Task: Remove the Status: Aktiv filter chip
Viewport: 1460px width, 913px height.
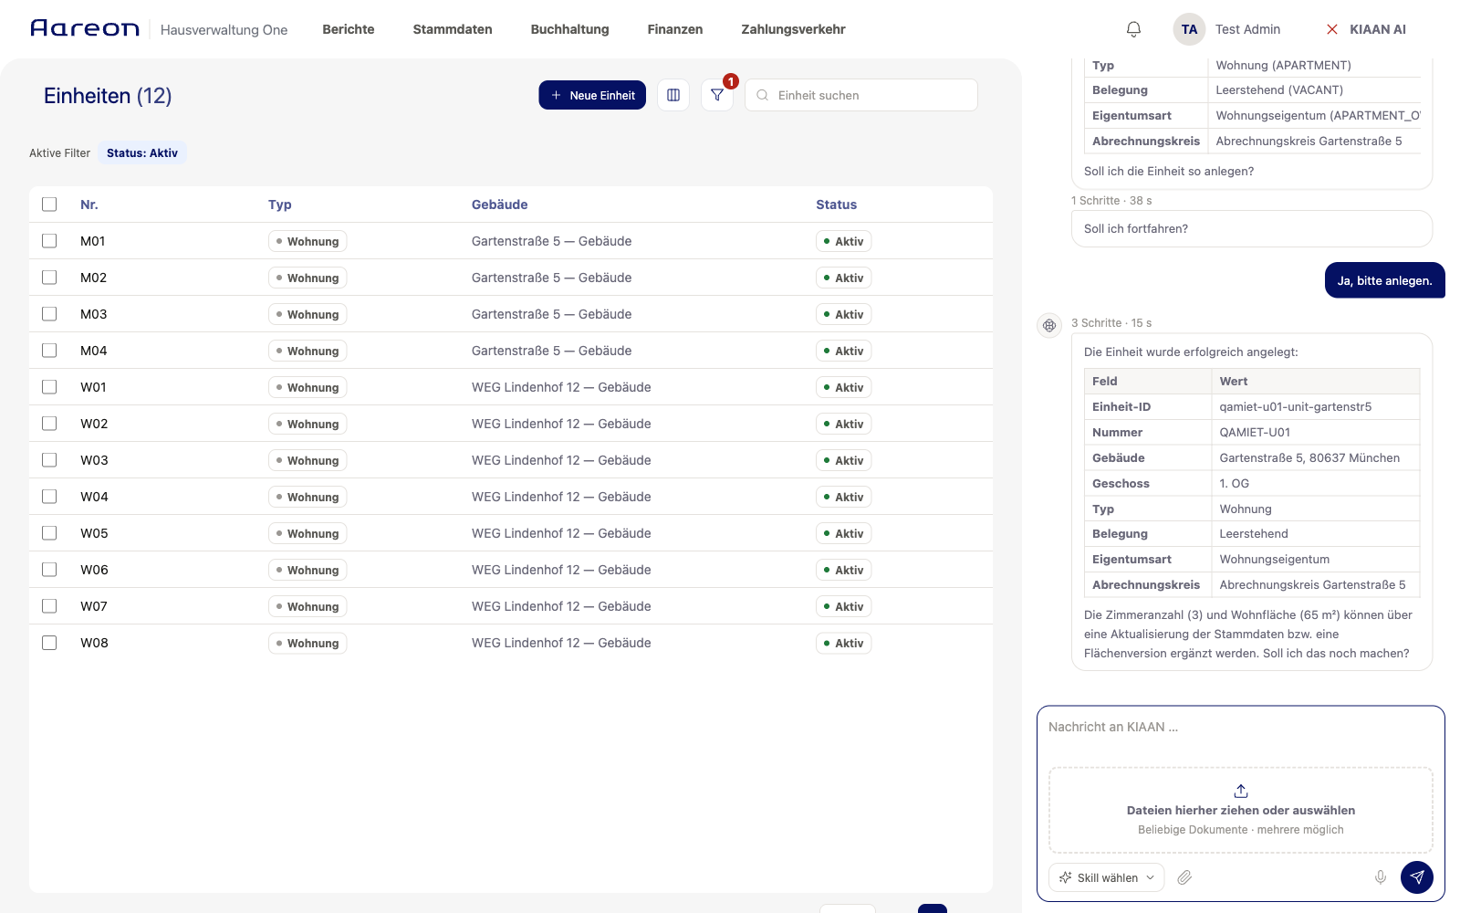Action: point(142,153)
